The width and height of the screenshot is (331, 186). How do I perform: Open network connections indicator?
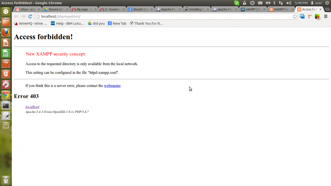(x=281, y=3)
